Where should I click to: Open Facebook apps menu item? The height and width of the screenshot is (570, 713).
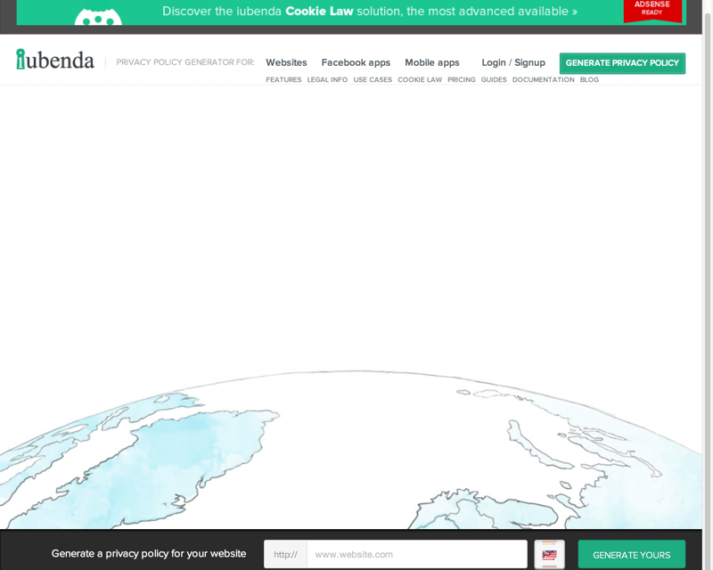point(356,62)
